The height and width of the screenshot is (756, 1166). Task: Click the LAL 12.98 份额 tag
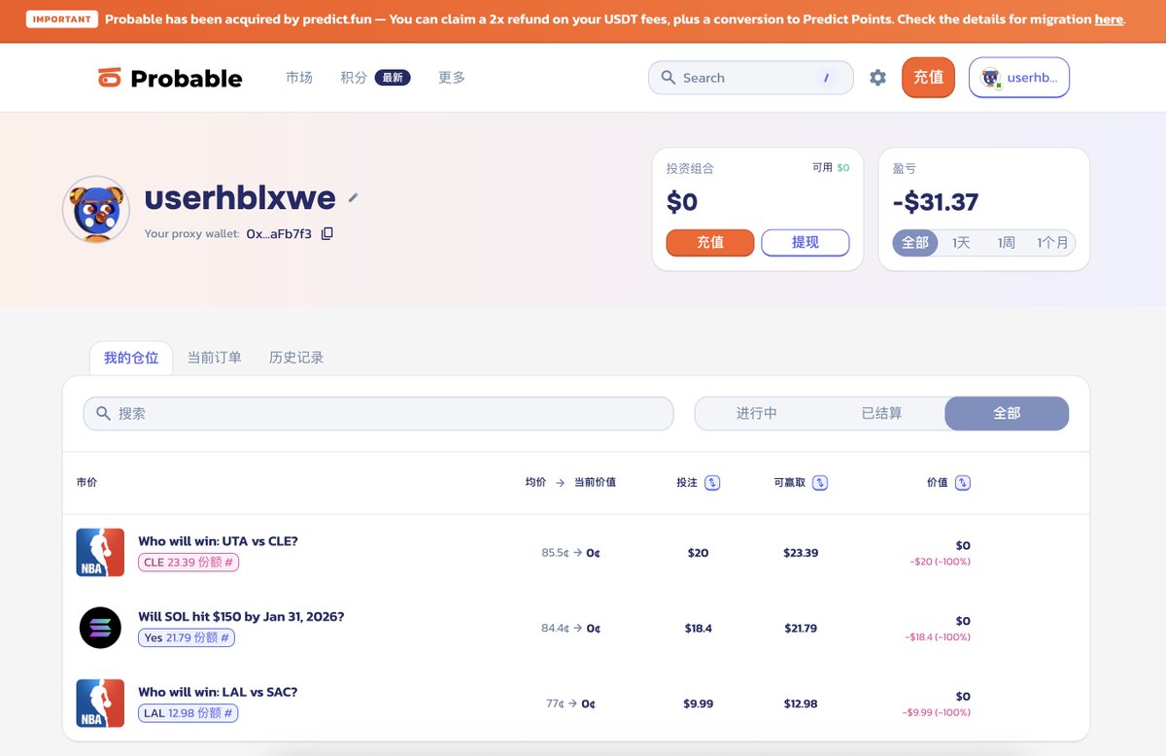pos(188,713)
